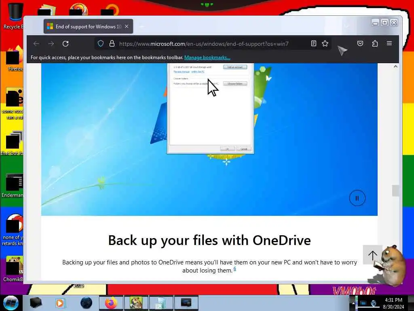This screenshot has width=414, height=311.
Task: Open footnote 6 link
Action: pos(235,269)
